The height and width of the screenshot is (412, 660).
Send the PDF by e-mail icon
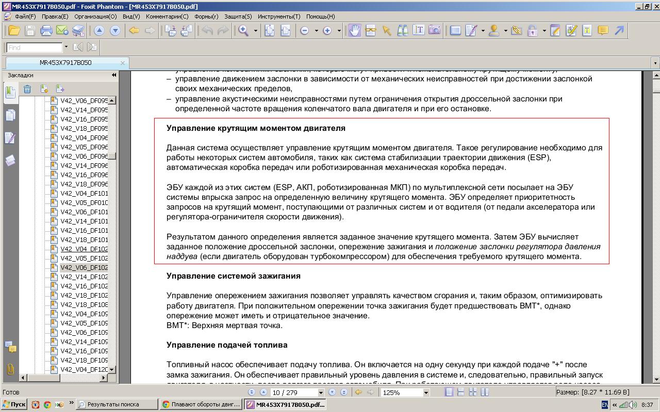[x=62, y=31]
